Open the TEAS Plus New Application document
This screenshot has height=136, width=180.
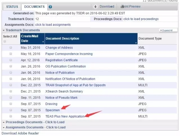65,116
